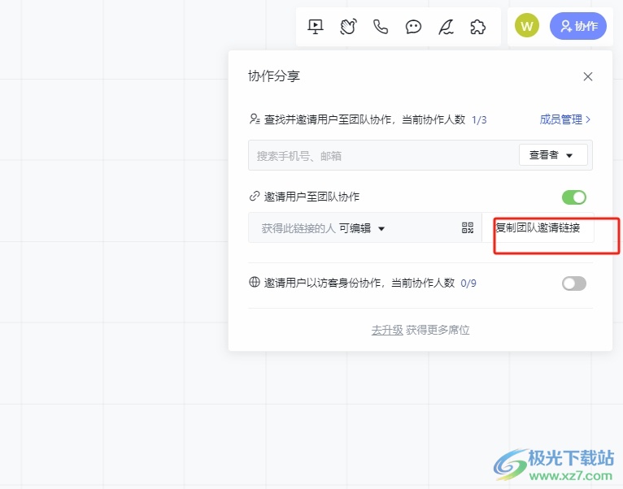
Task: Click the search phone or email field
Action: [x=383, y=156]
